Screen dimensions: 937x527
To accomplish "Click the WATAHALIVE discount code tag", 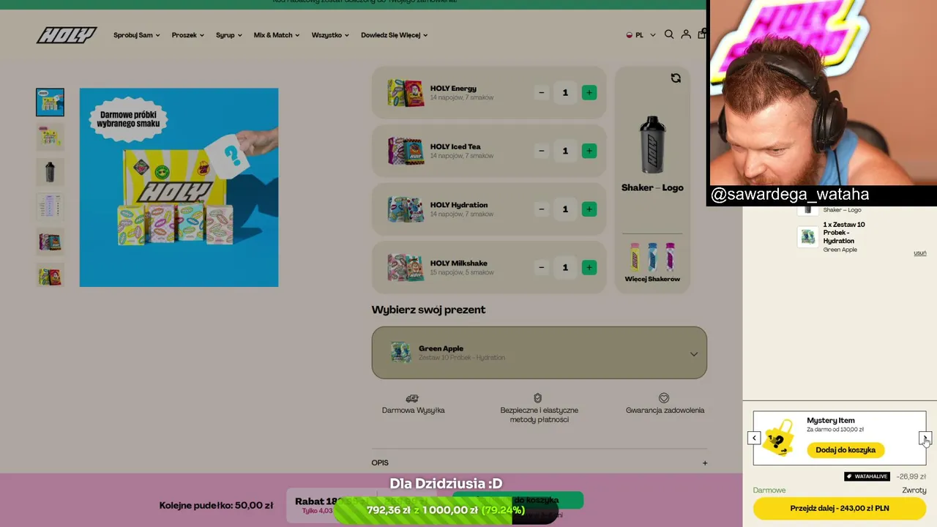I will pos(867,476).
